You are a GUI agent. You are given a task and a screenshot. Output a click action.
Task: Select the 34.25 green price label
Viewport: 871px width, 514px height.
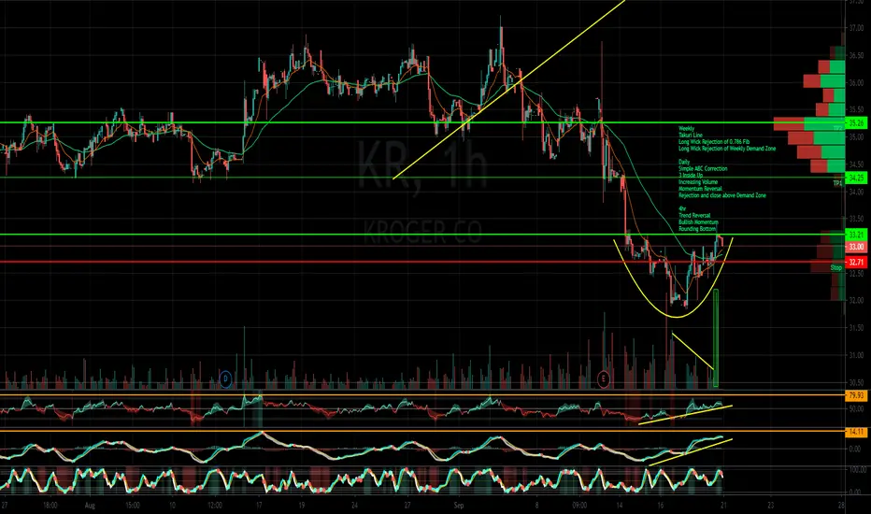[855, 178]
